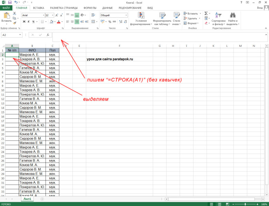Screen dimensions: 269x206
Task: Align text left
Action: pos(68,22)
